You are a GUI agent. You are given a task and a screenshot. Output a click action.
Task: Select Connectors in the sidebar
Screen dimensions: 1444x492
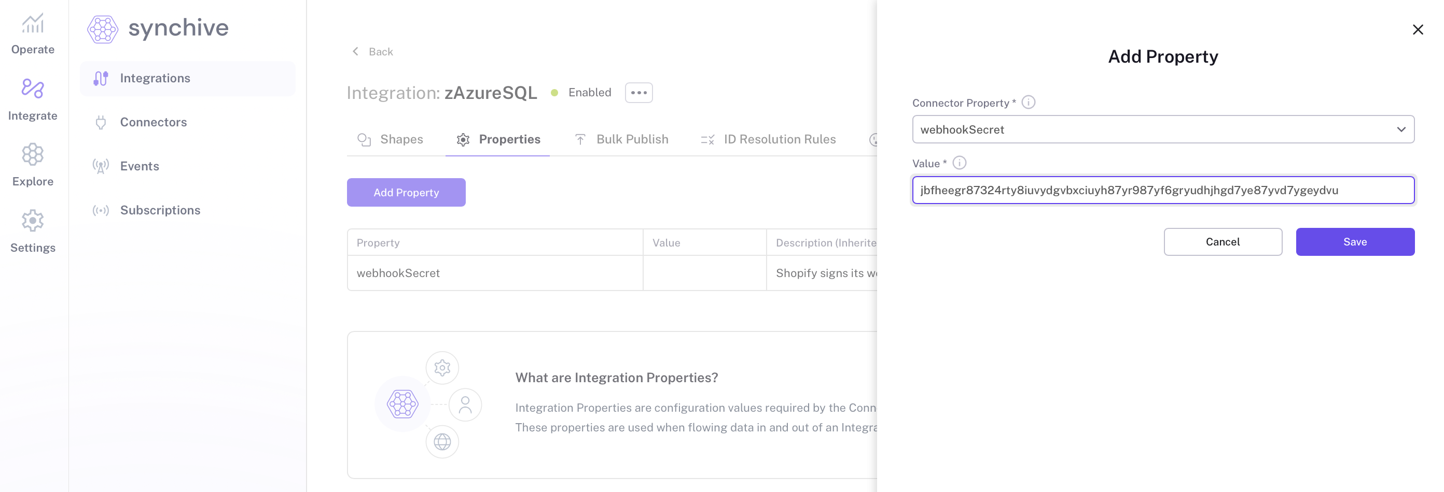click(x=153, y=122)
